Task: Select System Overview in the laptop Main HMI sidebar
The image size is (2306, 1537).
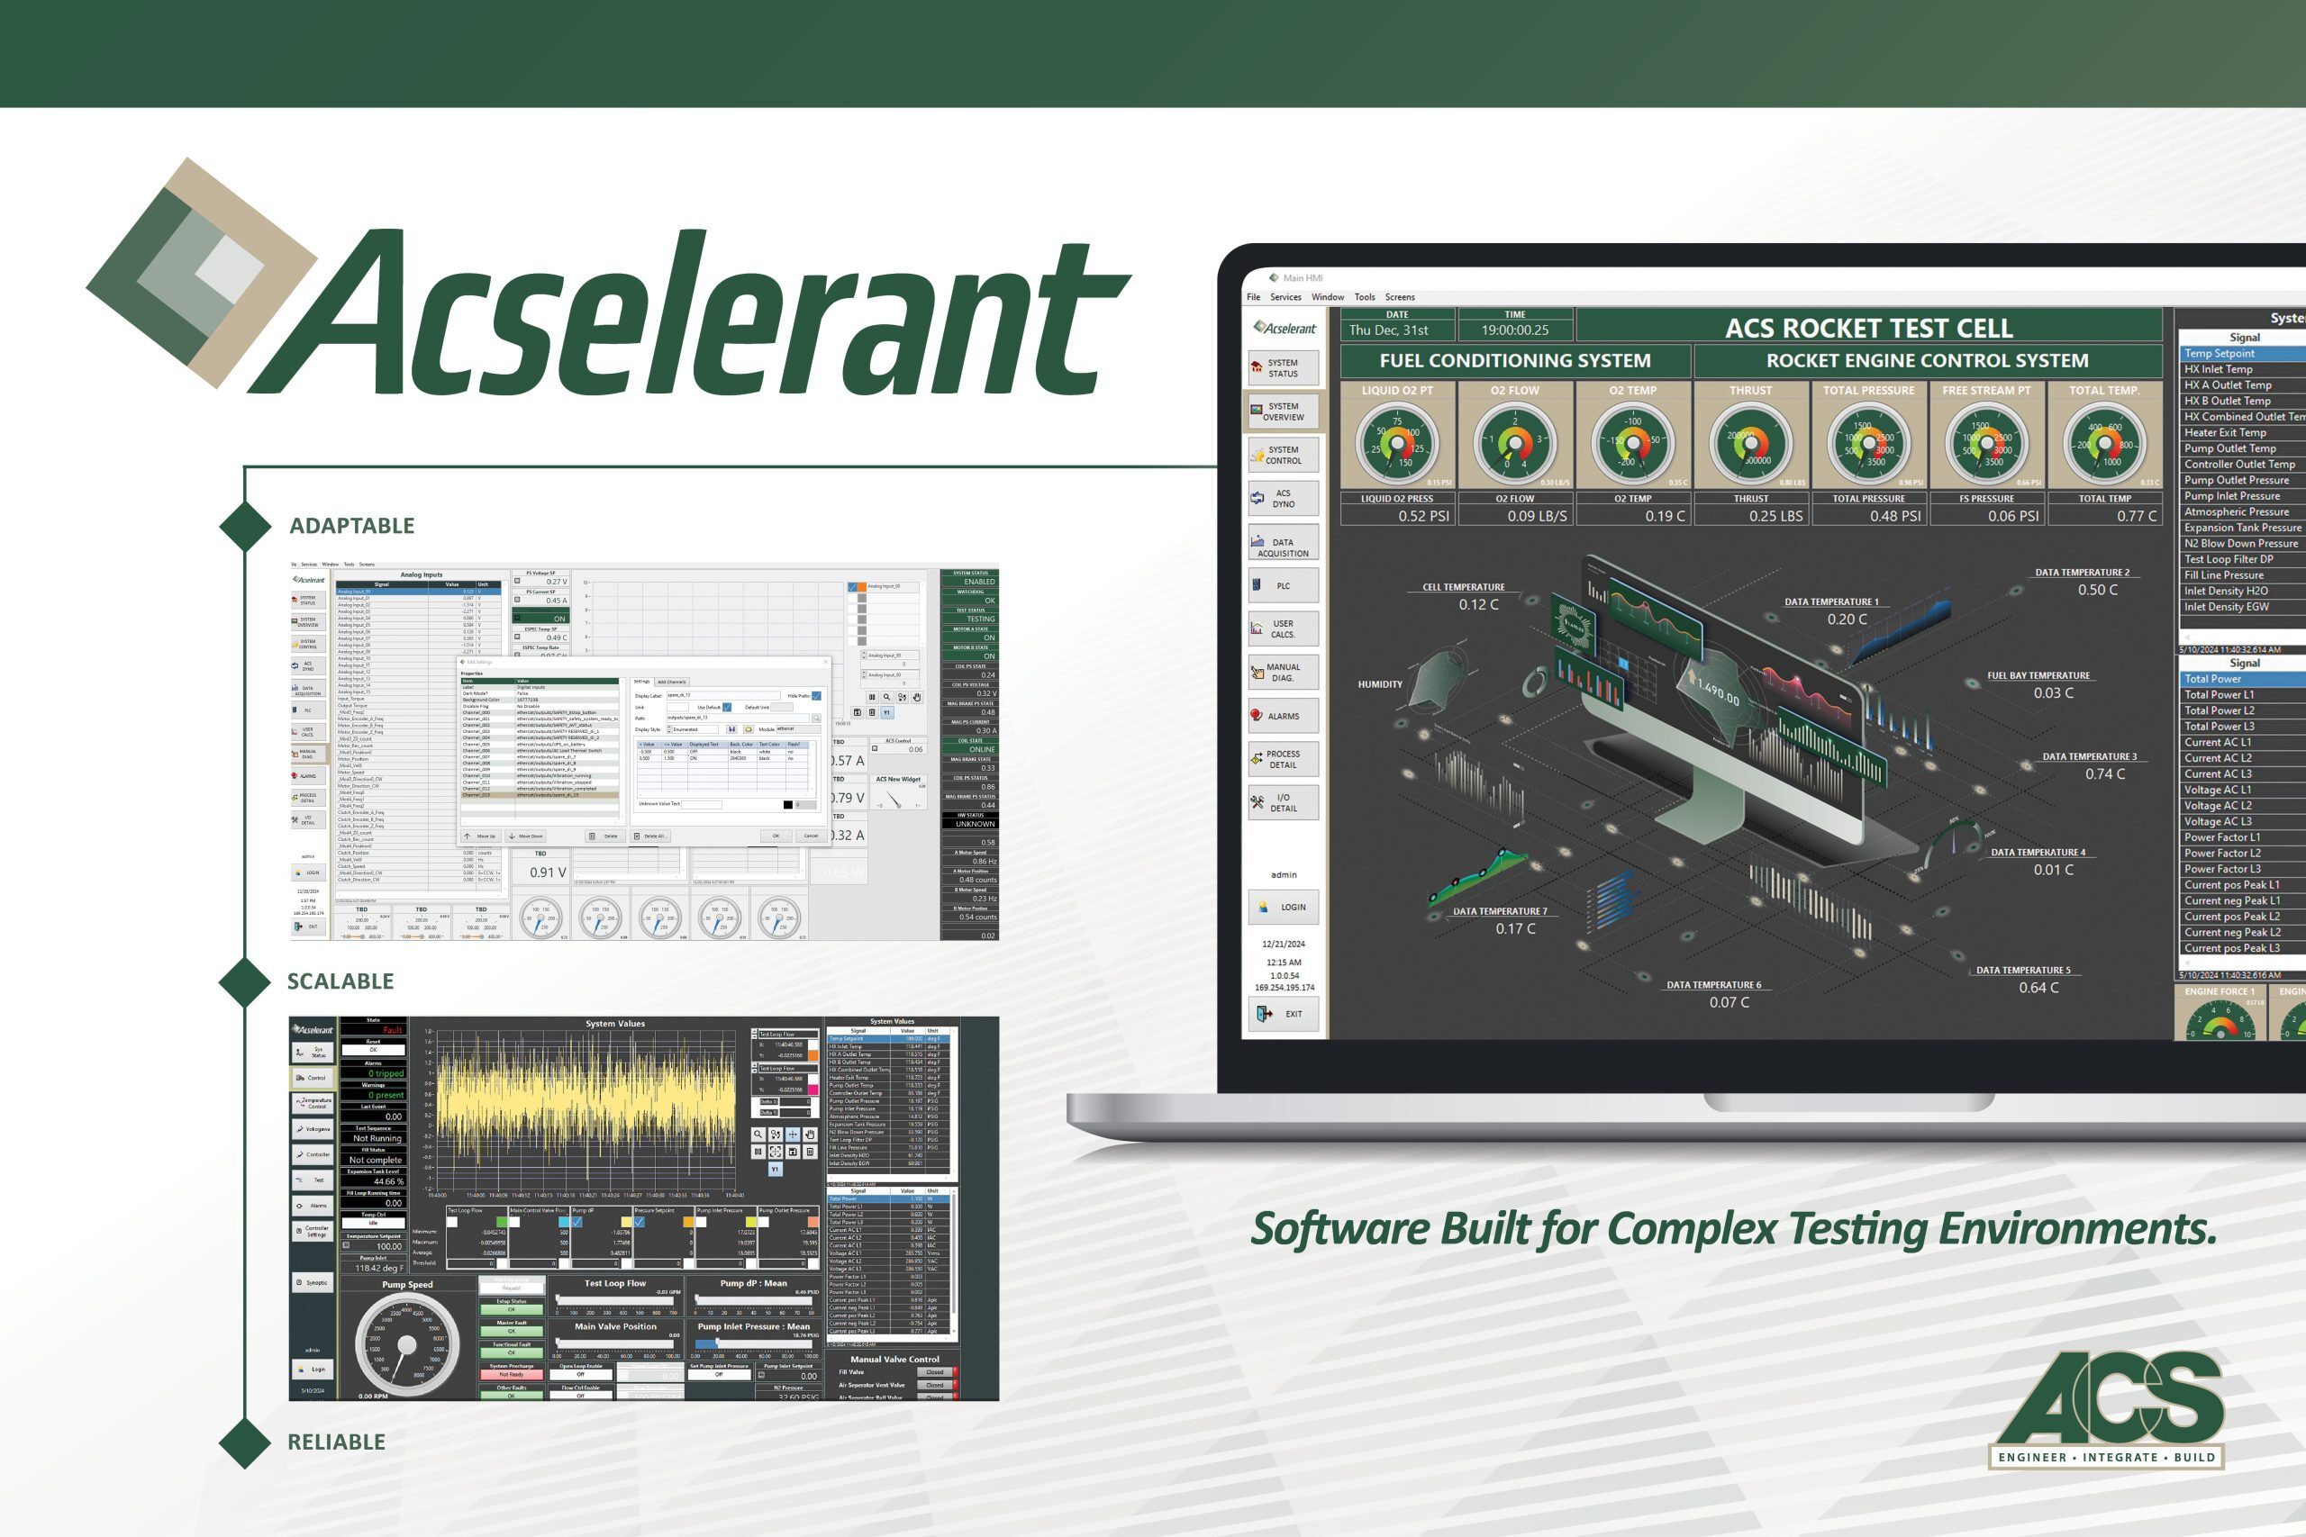Action: coord(1284,411)
